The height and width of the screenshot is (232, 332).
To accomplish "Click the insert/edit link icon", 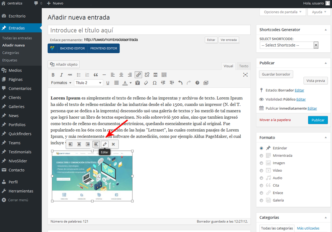I will [138, 75].
